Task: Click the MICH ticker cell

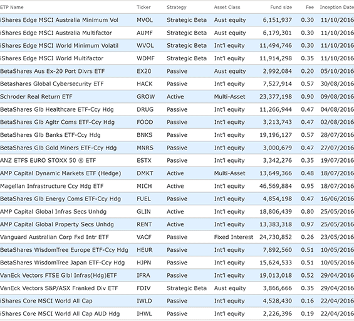Action: click(x=144, y=186)
